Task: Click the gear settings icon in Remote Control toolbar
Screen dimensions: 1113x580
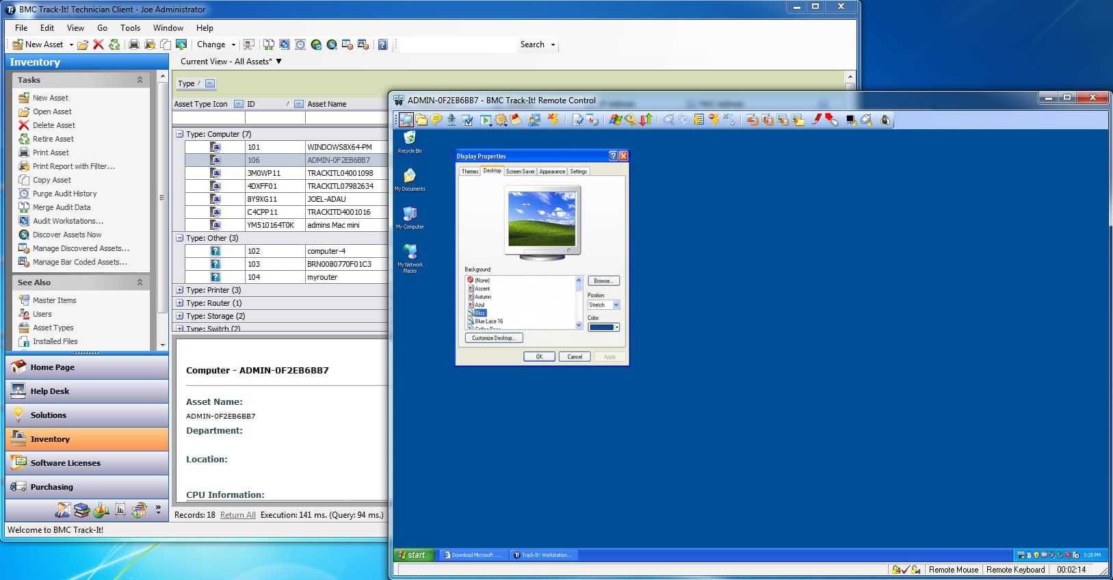Action: point(501,120)
